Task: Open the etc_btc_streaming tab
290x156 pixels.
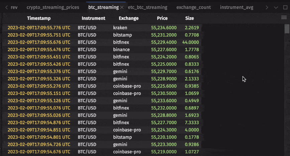Action: pos(148,7)
